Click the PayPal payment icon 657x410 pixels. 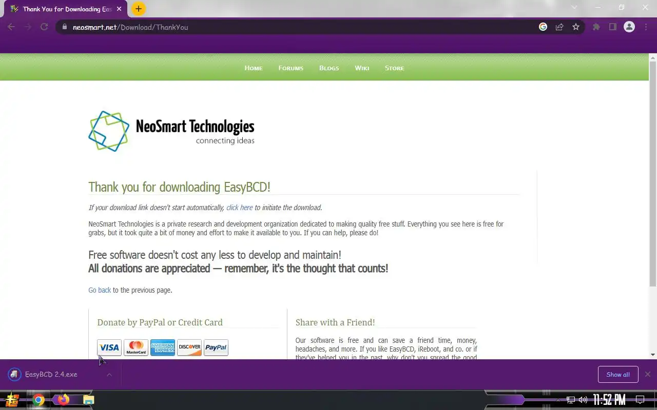tap(216, 347)
